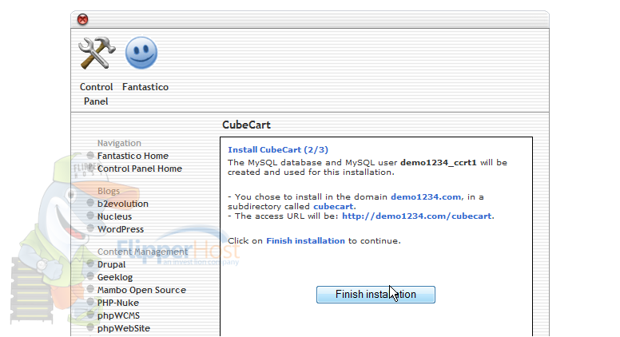
Task: Click the Fantastico label under smiley
Action: tap(145, 87)
